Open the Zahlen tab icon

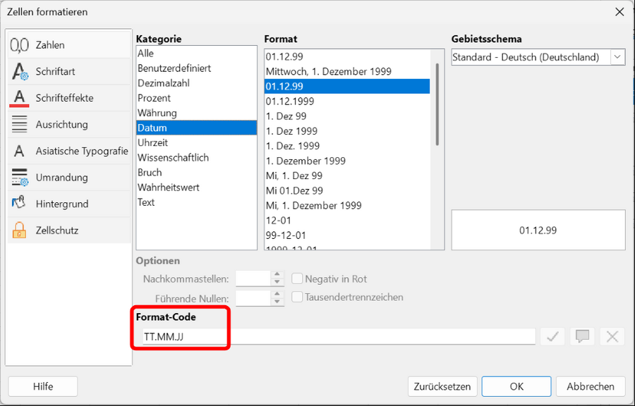click(x=20, y=45)
